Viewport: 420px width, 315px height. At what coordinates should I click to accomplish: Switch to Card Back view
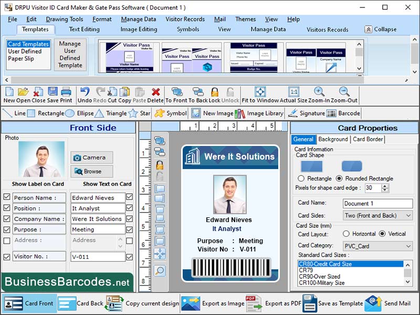80,303
